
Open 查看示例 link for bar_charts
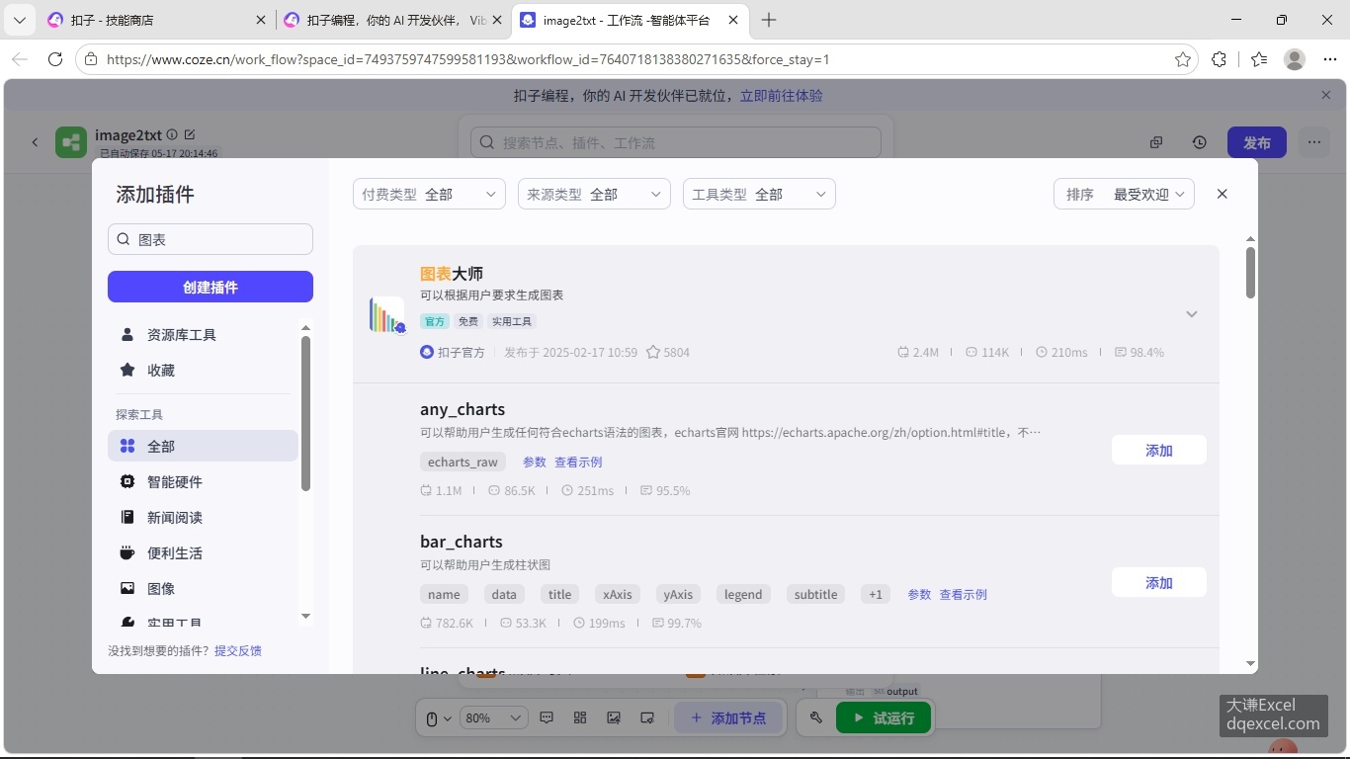964,594
